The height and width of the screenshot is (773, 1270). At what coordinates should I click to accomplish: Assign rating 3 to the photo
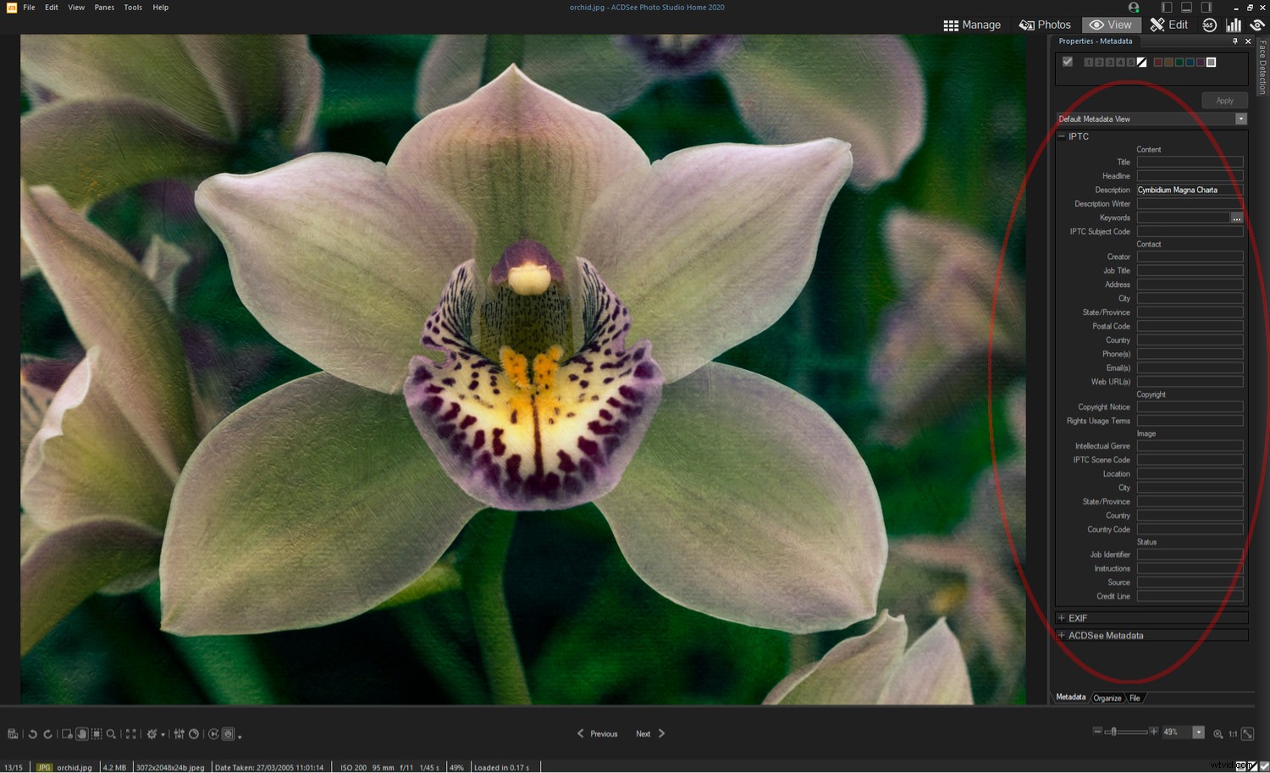tap(1110, 62)
